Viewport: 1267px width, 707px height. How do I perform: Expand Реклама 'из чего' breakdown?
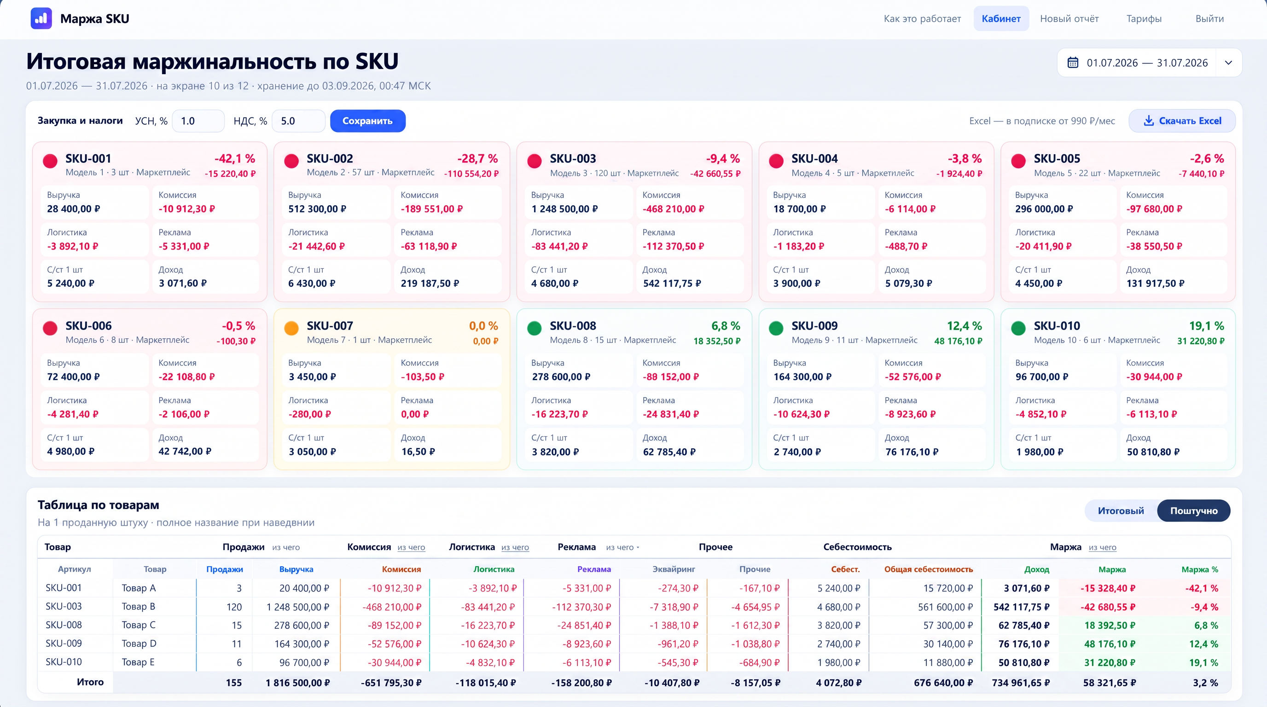[622, 547]
